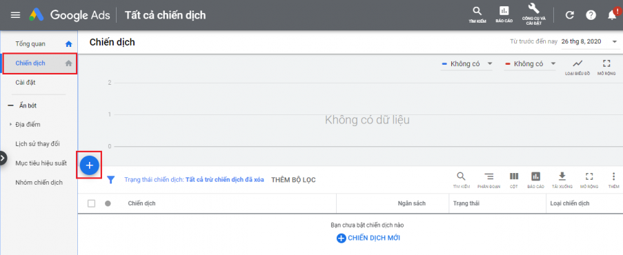
Task: Open the date range dropdown arrow
Action: (614, 42)
